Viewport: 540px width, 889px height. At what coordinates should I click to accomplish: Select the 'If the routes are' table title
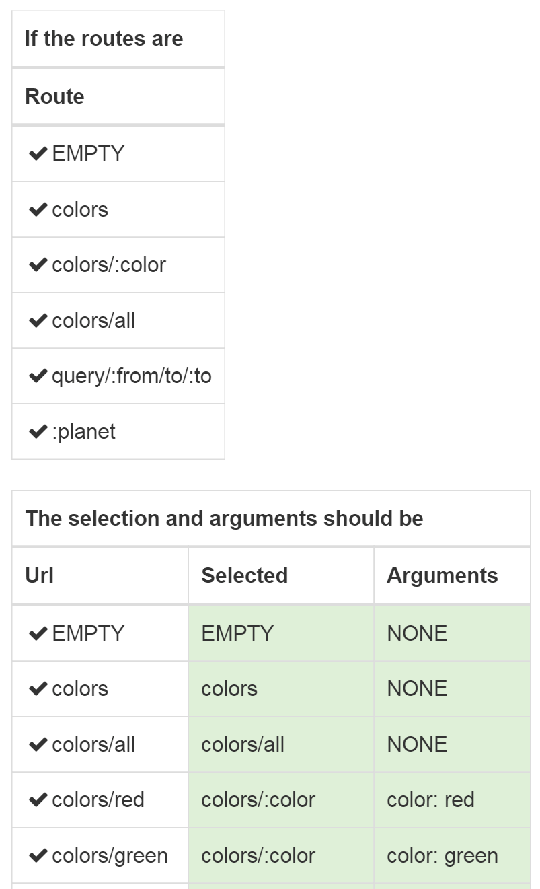(104, 39)
